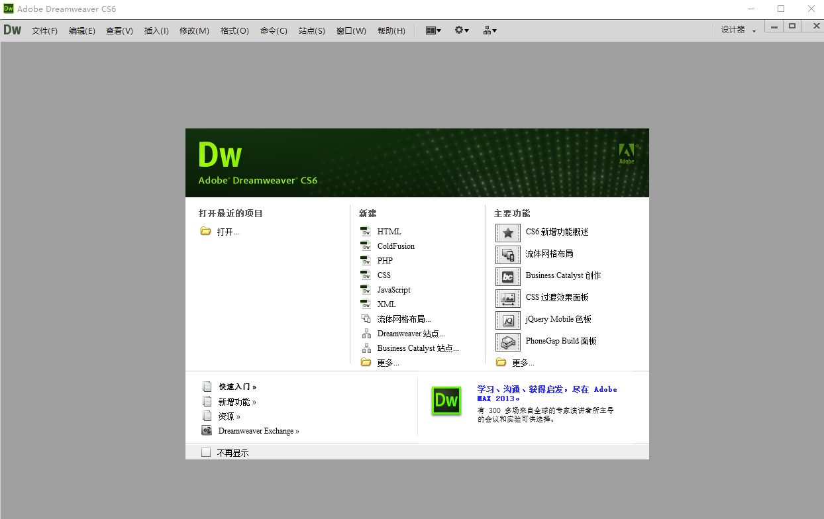Click the page icon beside 资源
824x519 pixels.
coord(207,416)
